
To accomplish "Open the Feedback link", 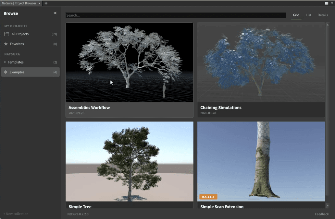I will (x=322, y=214).
